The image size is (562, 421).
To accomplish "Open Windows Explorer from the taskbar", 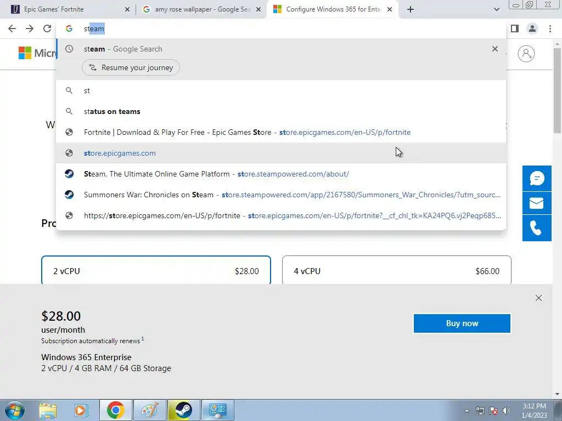I will pyautogui.click(x=48, y=410).
